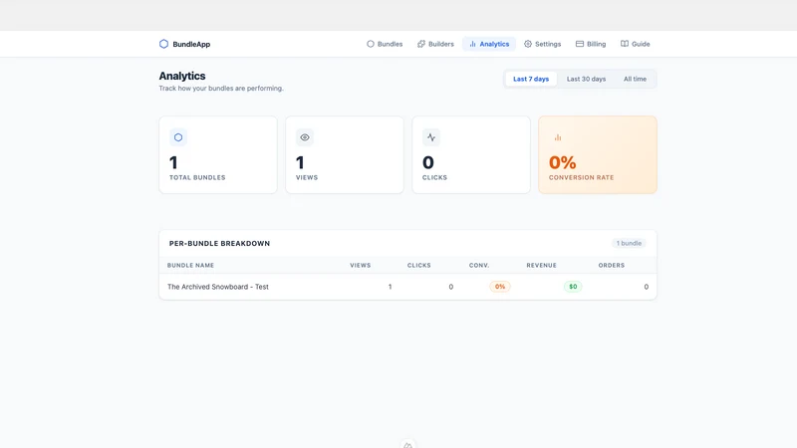Click the hexagon icon in Total Bundles card
Screen dimensions: 797x448
178,137
